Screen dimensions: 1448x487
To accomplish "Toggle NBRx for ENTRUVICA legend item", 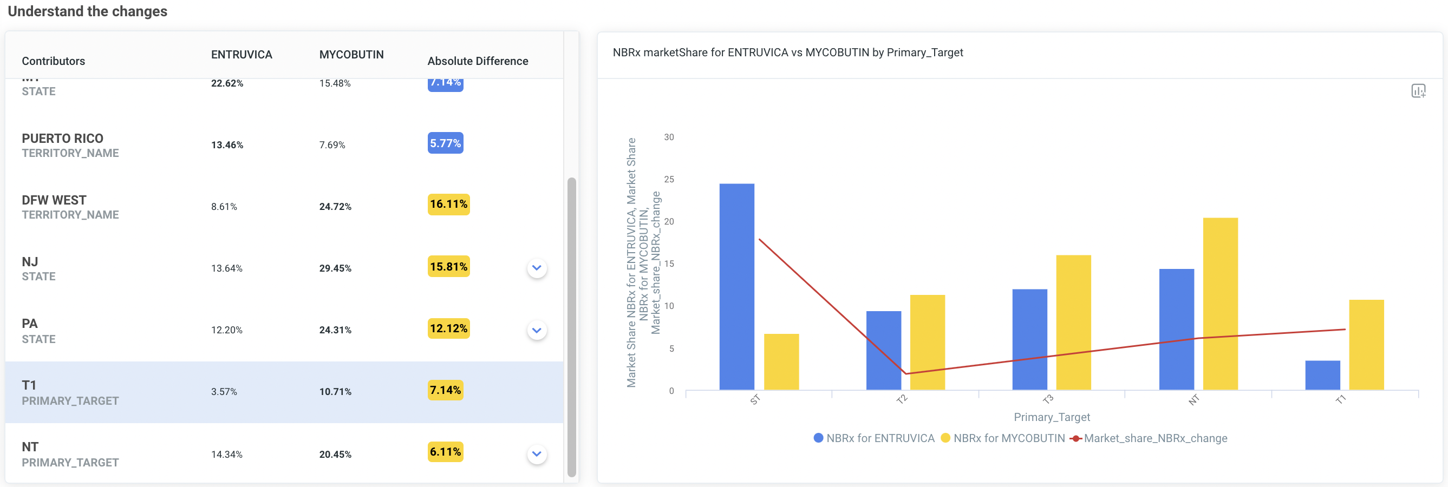I will coord(873,438).
